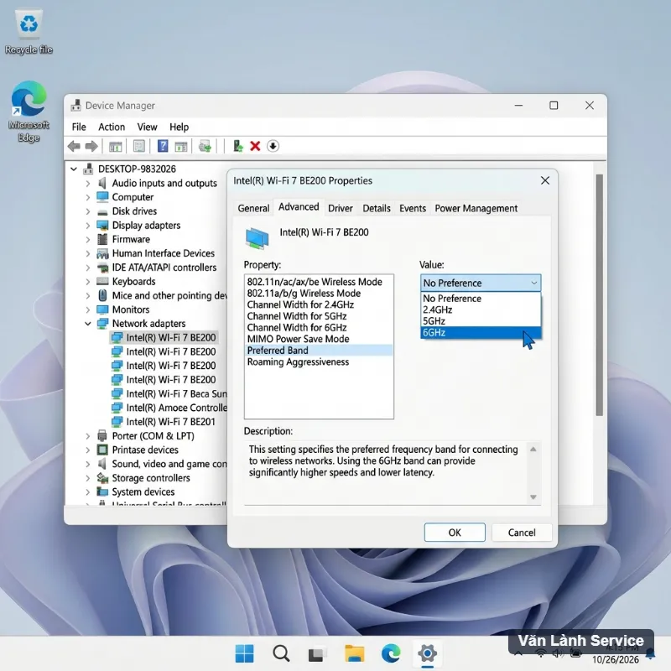Open File Explorer from the taskbar
The width and height of the screenshot is (671, 671).
tap(354, 653)
